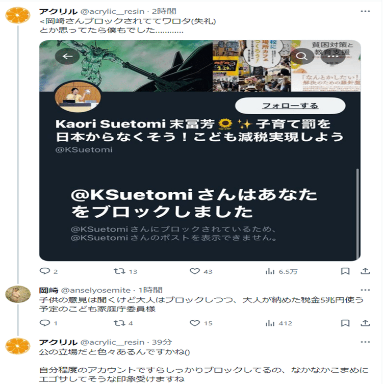Share 岡崎's post
The height and width of the screenshot is (384, 384).
(365, 323)
